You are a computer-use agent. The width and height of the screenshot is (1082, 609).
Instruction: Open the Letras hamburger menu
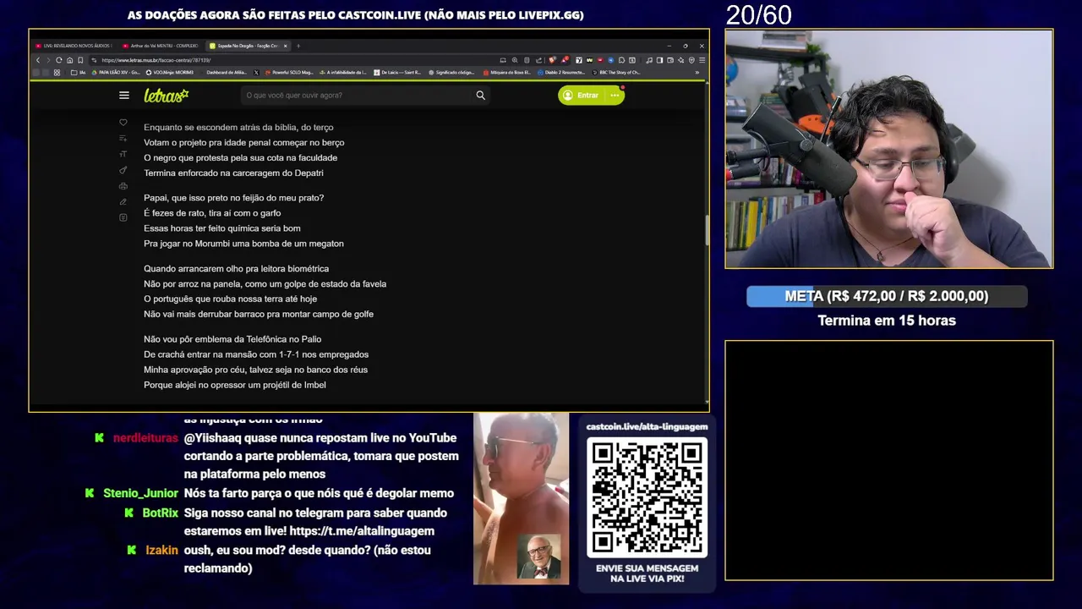tap(124, 96)
